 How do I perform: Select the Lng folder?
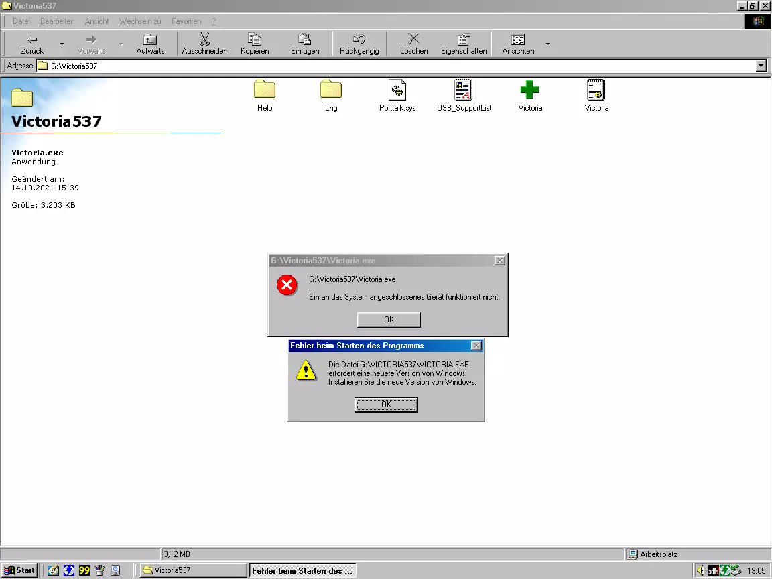[331, 96]
